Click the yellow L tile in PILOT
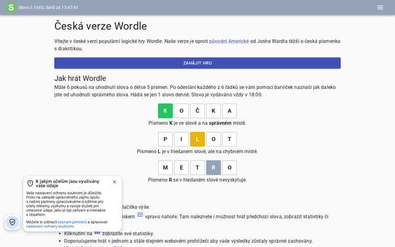This screenshot has width=395, height=247. pyautogui.click(x=197, y=139)
